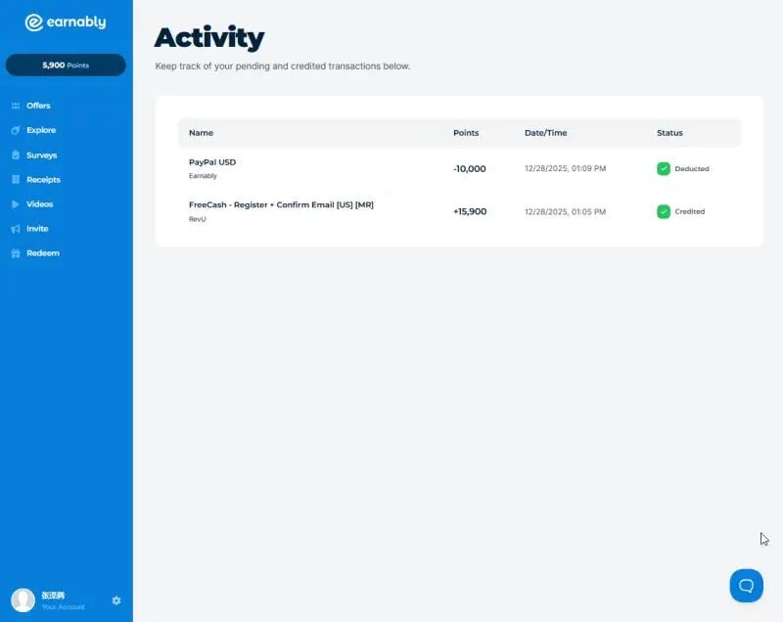The height and width of the screenshot is (622, 783).
Task: Click the Surveys clipboard icon
Action: point(16,155)
